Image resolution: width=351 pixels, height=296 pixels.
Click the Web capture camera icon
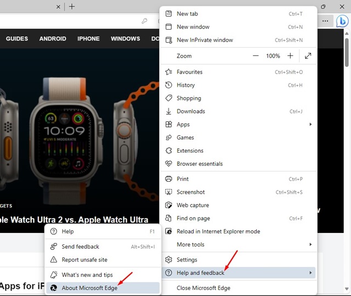pyautogui.click(x=168, y=205)
